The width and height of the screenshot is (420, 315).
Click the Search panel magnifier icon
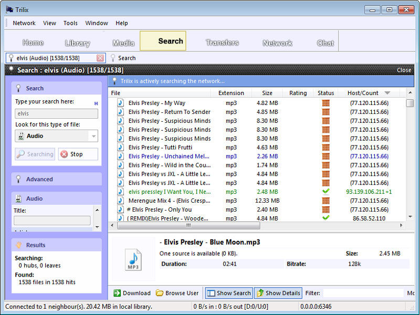18,88
